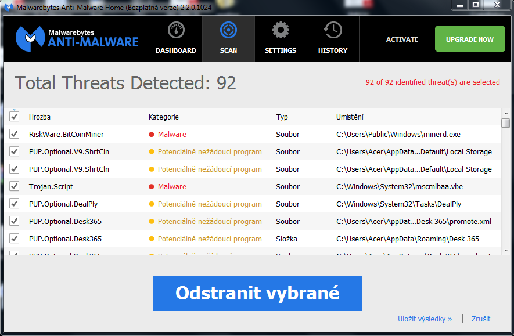Click the minerd.exe file path
Screen dimensions: 514x336
coord(398,134)
